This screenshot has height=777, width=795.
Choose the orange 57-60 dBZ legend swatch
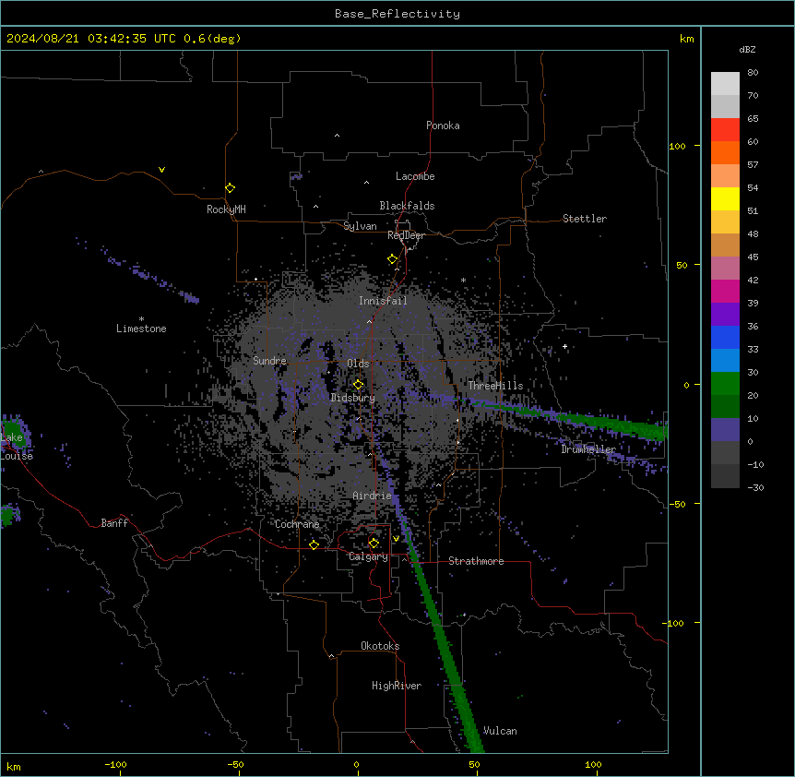point(725,152)
